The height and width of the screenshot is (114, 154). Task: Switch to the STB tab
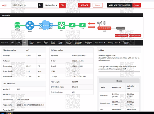pyautogui.click(x=19, y=43)
